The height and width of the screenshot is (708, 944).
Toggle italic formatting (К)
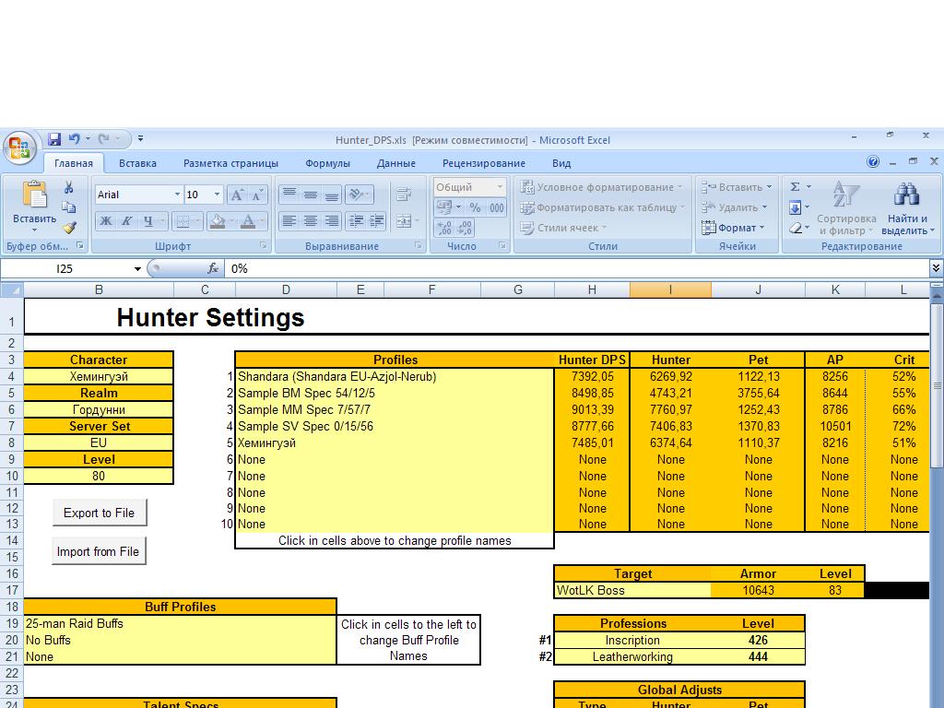coord(126,221)
